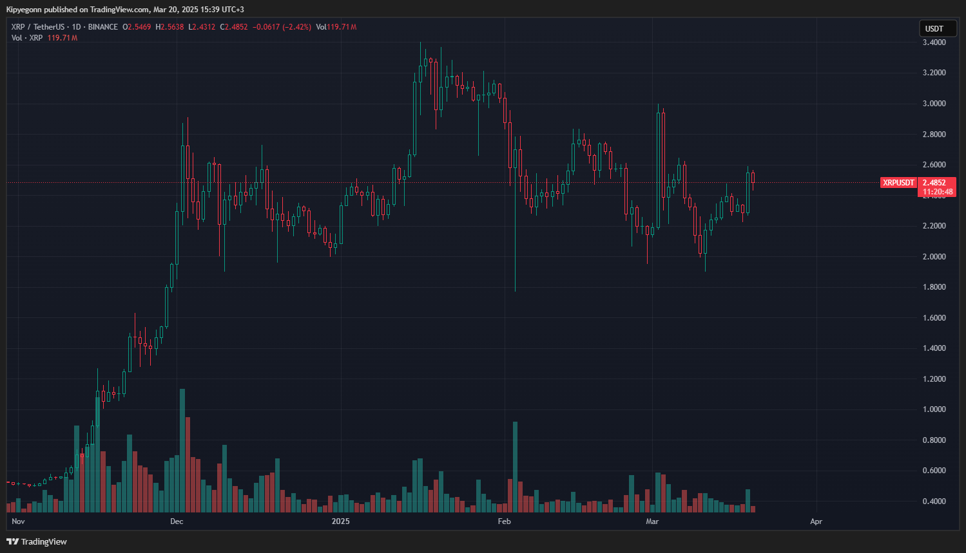Click the -0.0617 (-2.42%) change value
This screenshot has height=553, width=966.
tap(282, 27)
